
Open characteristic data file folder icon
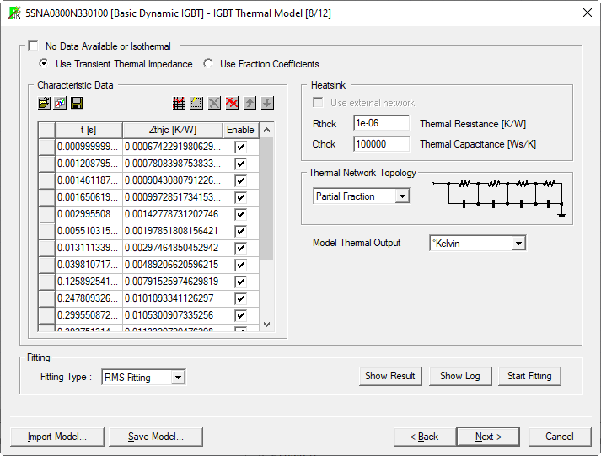pos(44,103)
